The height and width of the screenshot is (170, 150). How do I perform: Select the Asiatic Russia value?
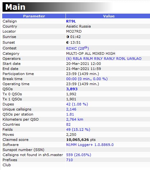pyautogui.click(x=78, y=26)
